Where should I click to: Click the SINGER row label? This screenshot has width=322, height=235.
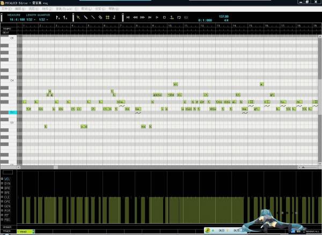click(x=7, y=227)
